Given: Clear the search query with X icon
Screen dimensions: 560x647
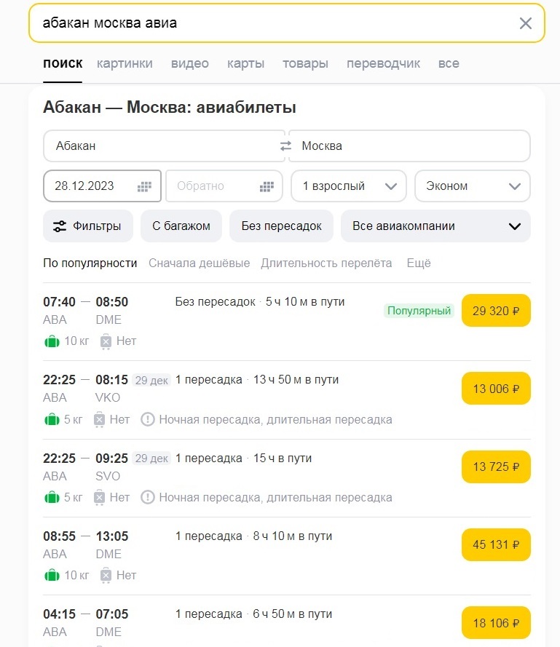Looking at the screenshot, I should tap(525, 23).
